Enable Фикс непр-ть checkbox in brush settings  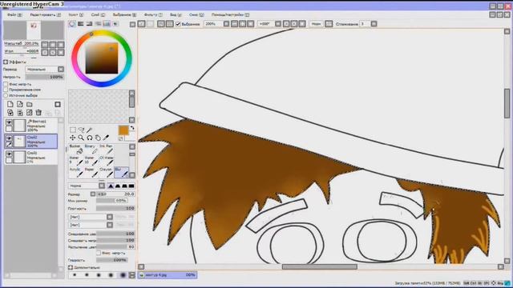tap(99, 253)
